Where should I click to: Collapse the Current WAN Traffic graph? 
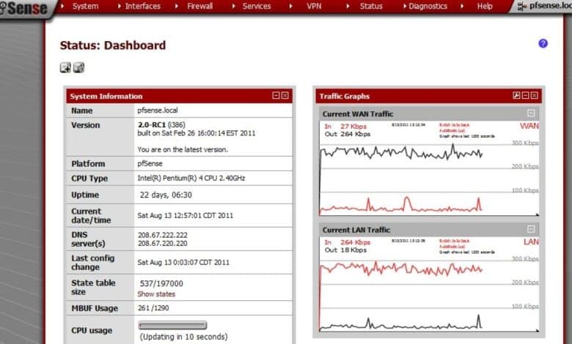coord(531,113)
